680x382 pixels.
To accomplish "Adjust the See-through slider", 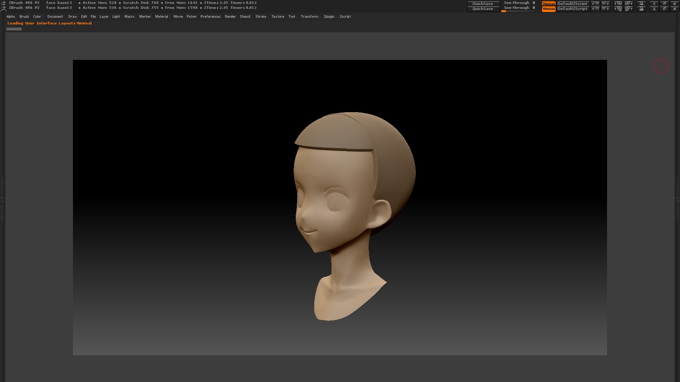I will pyautogui.click(x=519, y=8).
